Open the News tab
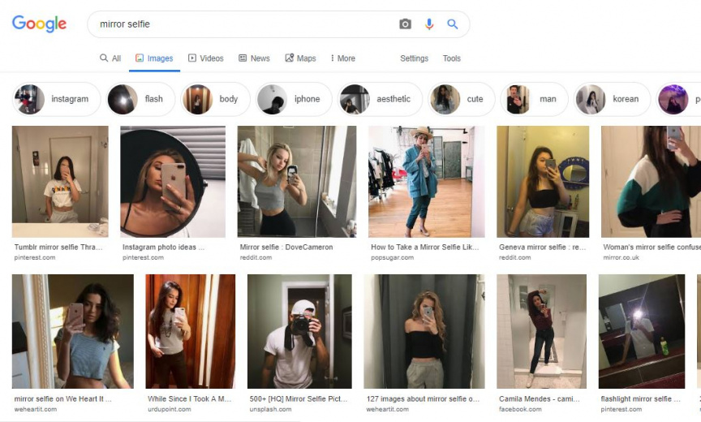 click(x=254, y=58)
